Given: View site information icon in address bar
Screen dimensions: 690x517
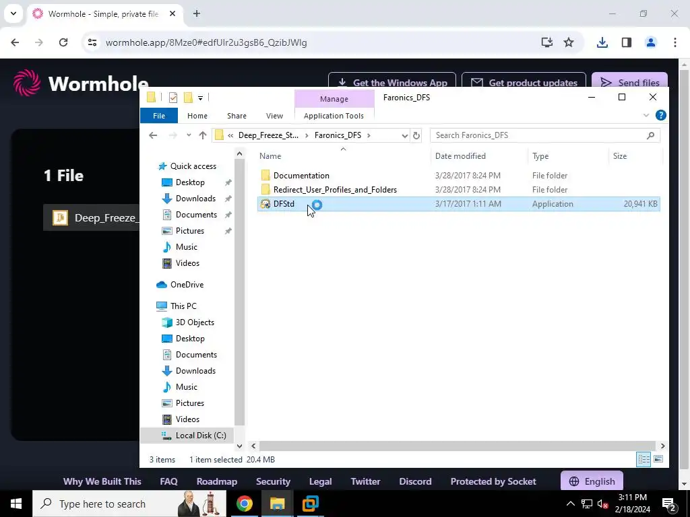Looking at the screenshot, I should click(x=92, y=42).
